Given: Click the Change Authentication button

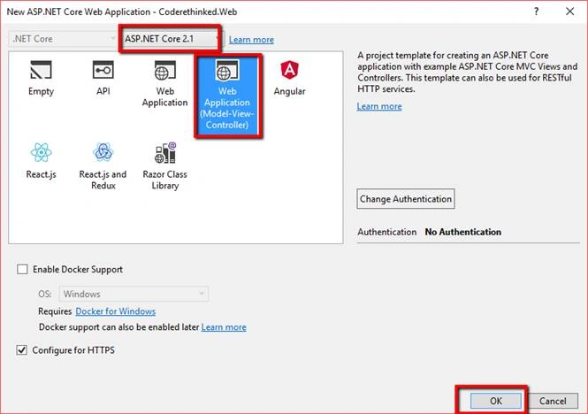Looking at the screenshot, I should (406, 198).
